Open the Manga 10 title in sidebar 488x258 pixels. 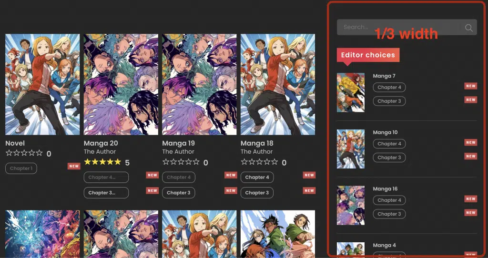[385, 132]
